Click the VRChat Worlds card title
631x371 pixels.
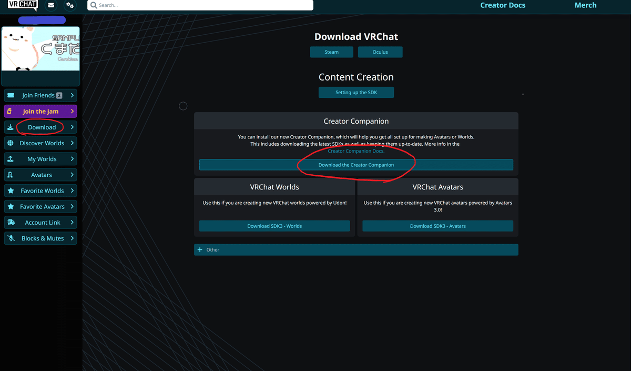(x=274, y=187)
